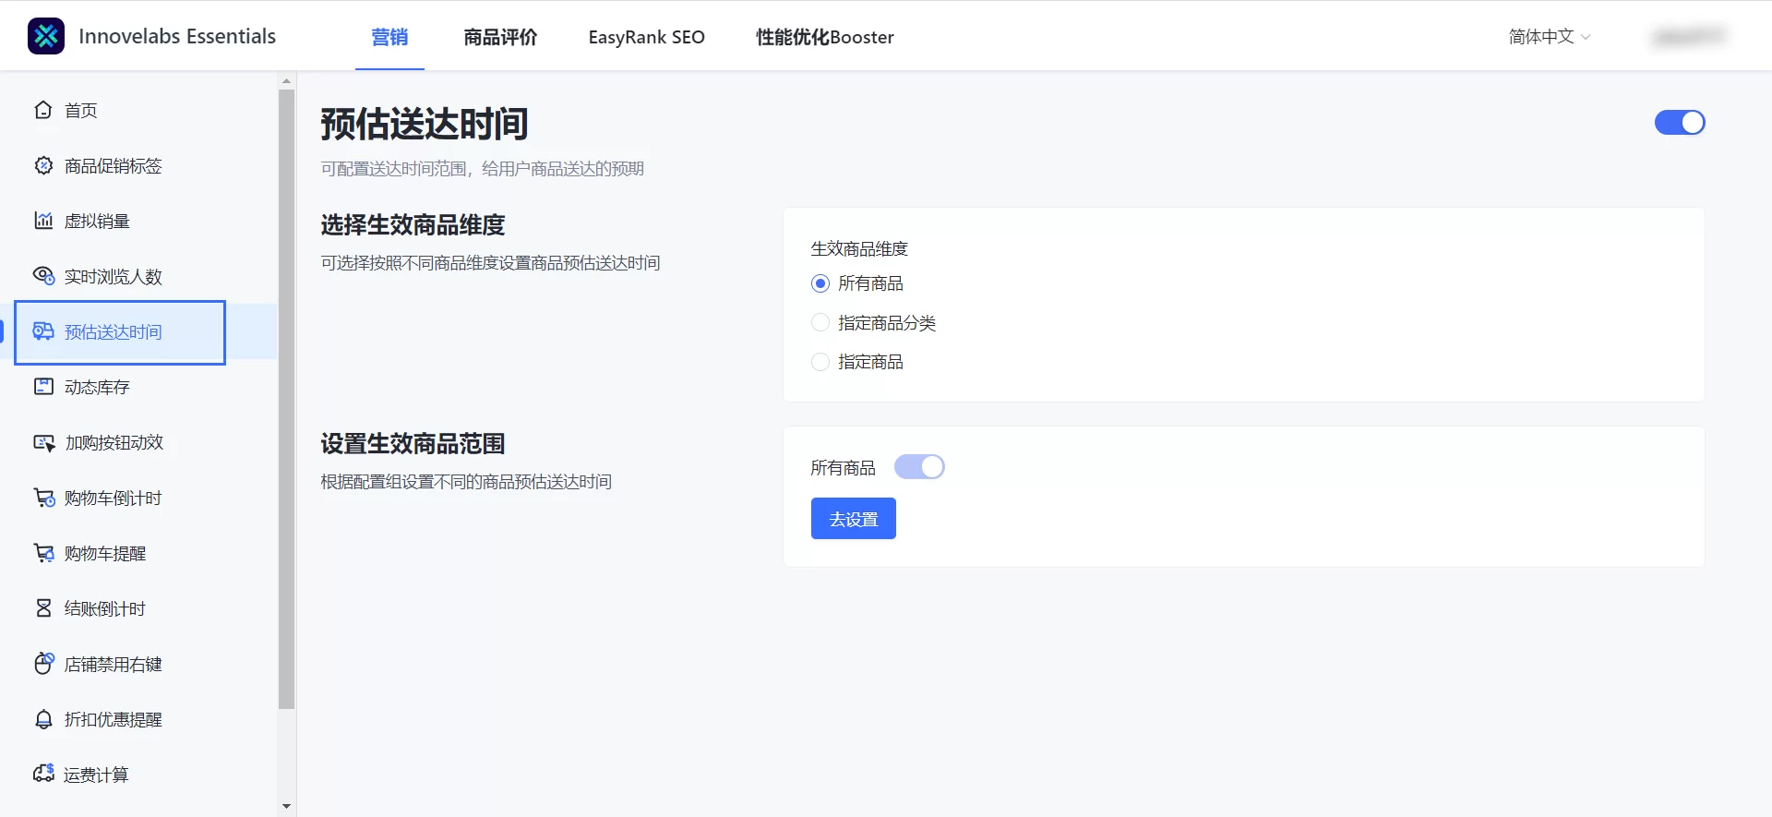1772x817 pixels.
Task: Open 实时浏览人数 in the sidebar
Action: point(138,276)
